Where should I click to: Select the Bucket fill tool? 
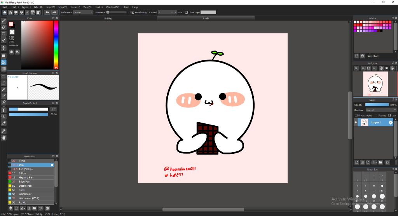tap(3, 62)
